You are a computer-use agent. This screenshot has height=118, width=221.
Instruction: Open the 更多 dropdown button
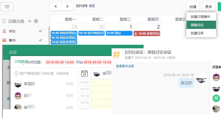tap(209, 6)
